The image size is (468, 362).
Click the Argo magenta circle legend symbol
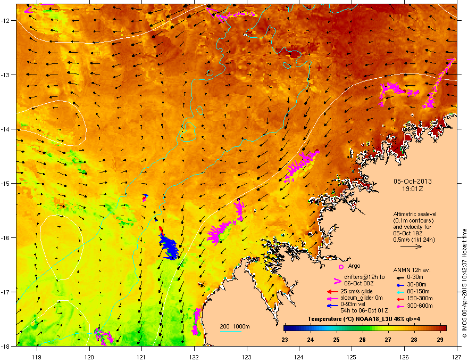341,266
